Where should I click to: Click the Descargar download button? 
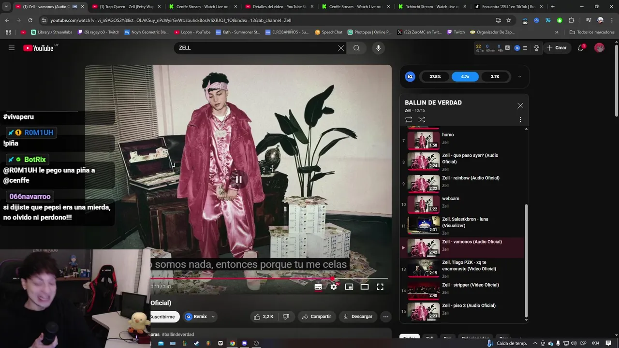click(x=357, y=317)
